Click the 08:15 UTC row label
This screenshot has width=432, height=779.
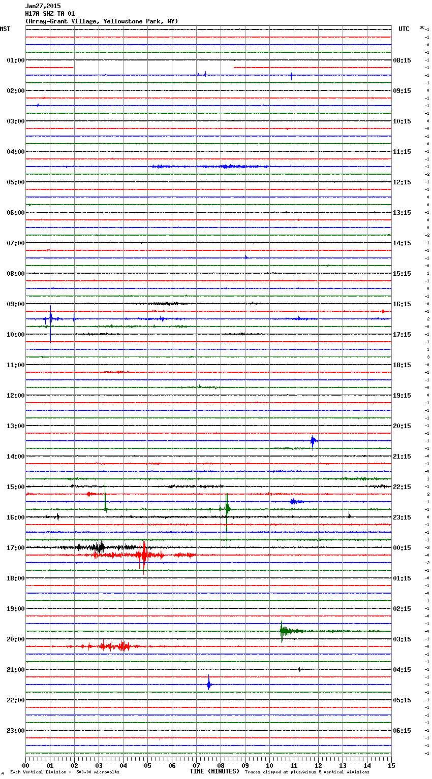pos(402,60)
